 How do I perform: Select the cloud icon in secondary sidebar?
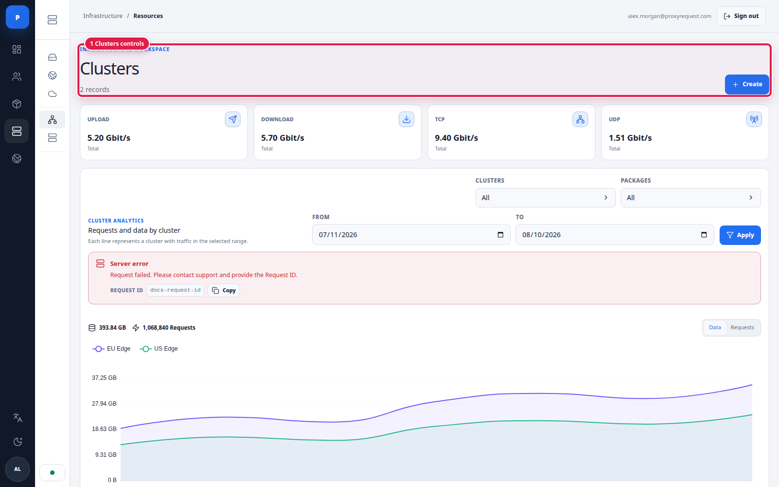coord(53,94)
